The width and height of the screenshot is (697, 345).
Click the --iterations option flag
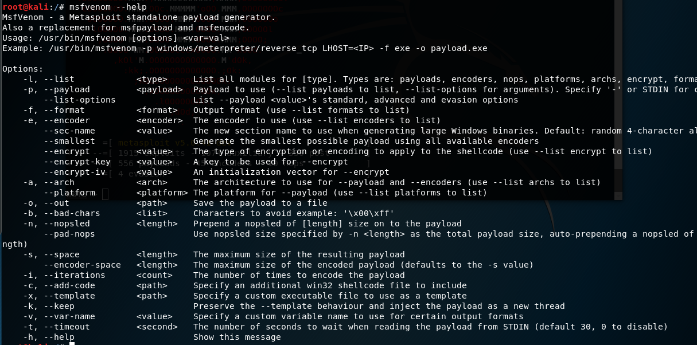click(72, 275)
